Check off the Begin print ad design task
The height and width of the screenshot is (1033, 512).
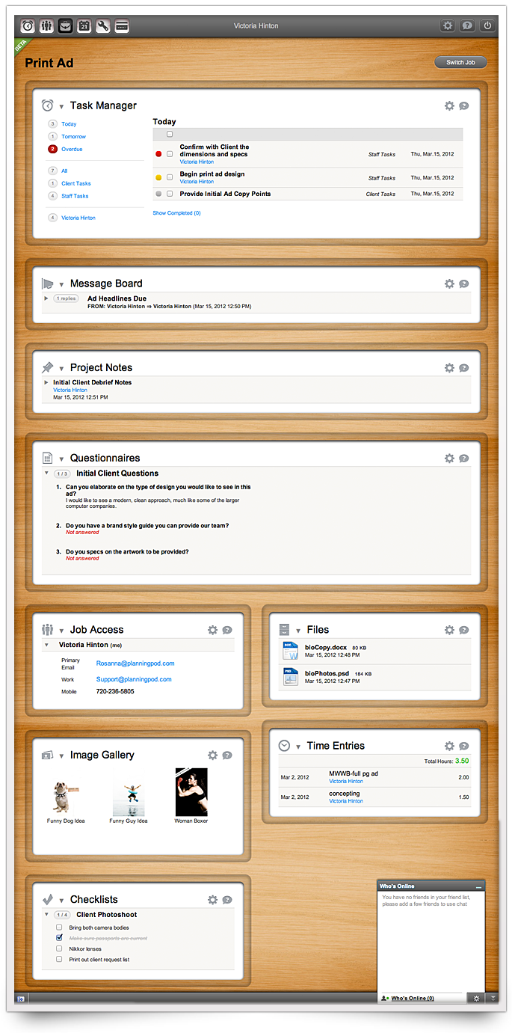click(x=170, y=178)
